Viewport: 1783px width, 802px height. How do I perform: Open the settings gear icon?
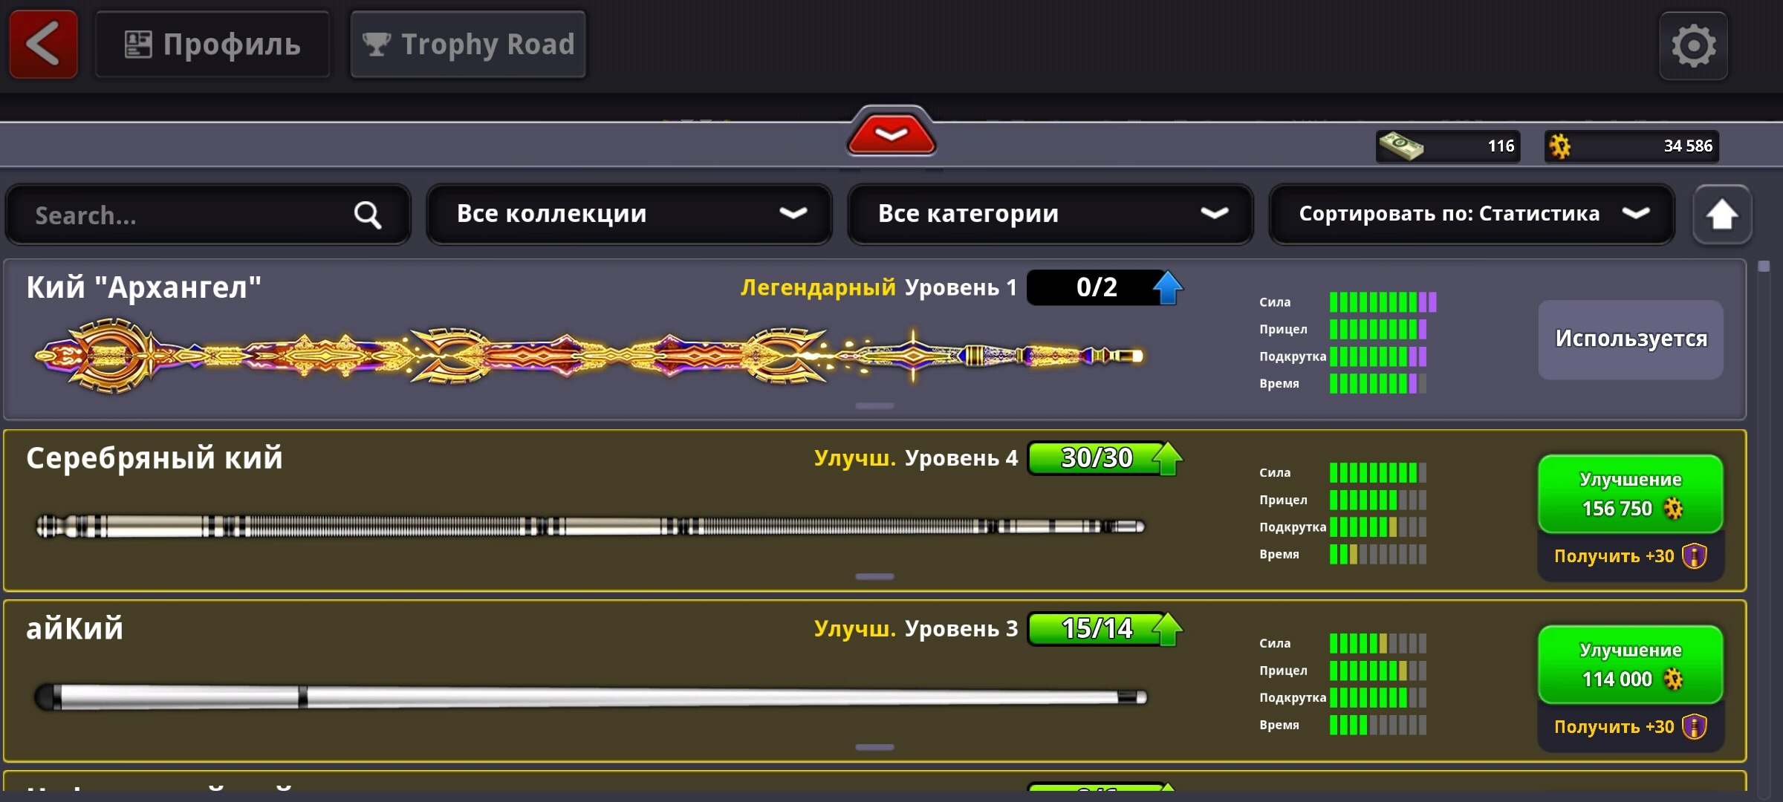[1693, 46]
